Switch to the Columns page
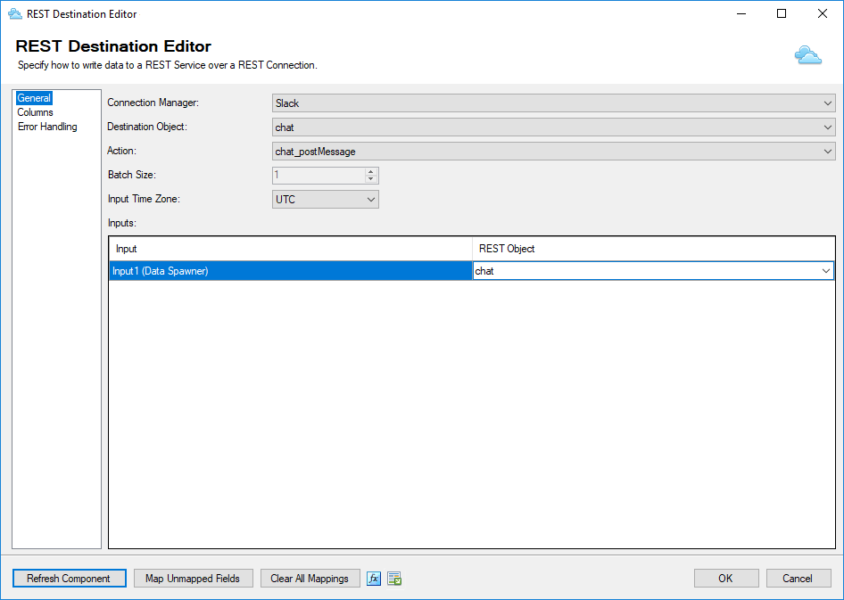Viewport: 844px width, 600px height. 36,112
